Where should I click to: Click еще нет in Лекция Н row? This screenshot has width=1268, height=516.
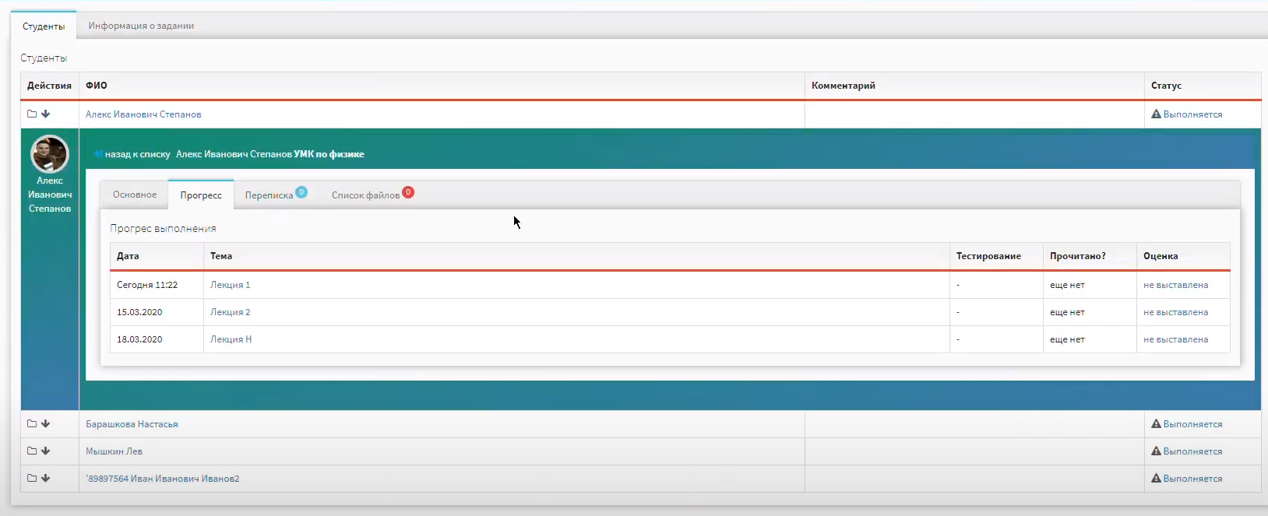[1067, 339]
